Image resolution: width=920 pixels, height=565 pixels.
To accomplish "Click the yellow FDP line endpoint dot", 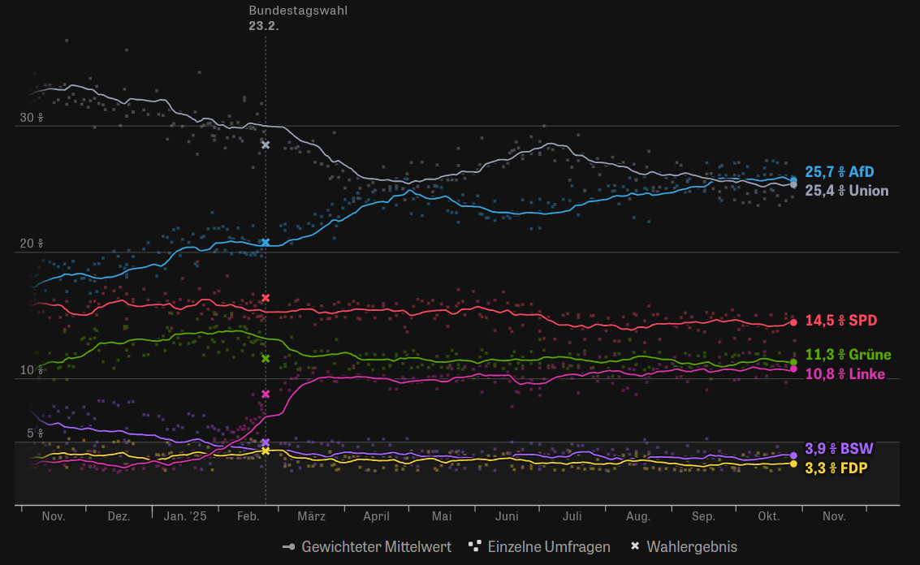I will coord(793,464).
